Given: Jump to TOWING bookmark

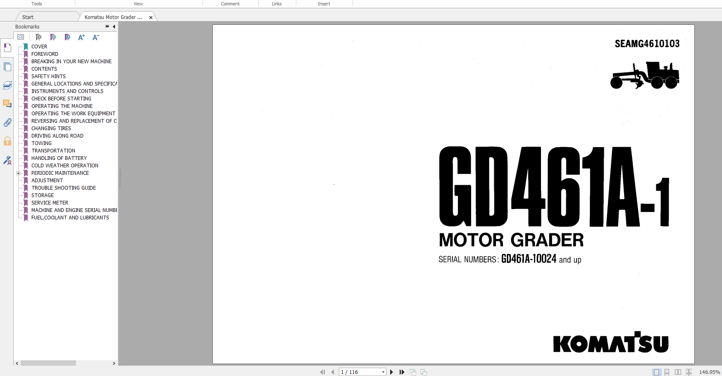Looking at the screenshot, I should [41, 143].
